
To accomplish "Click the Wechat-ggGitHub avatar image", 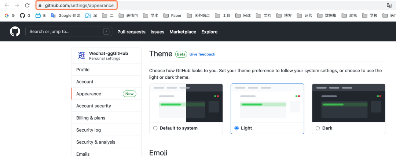I will tap(81, 55).
